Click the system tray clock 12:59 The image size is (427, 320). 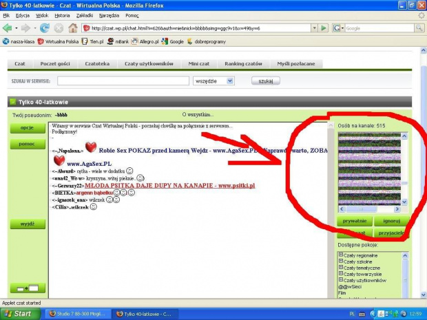pos(417,314)
